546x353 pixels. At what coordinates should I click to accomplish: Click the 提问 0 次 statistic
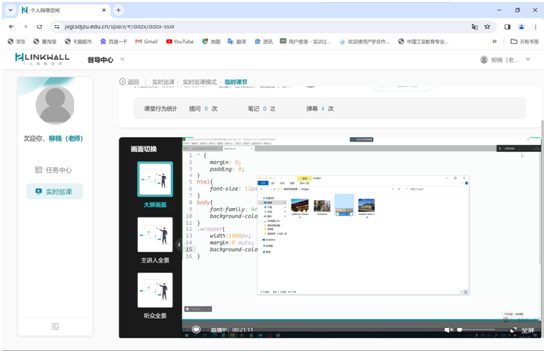[203, 109]
